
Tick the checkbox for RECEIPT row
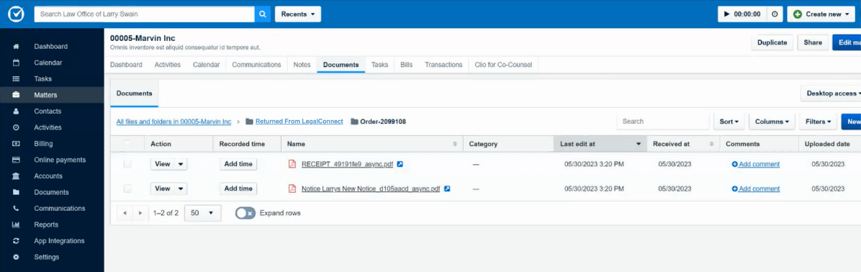pos(127,164)
